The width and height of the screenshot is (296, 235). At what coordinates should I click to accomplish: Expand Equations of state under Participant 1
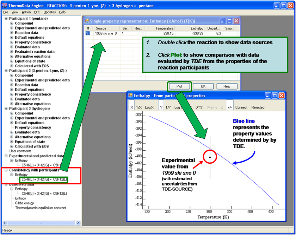12,61
